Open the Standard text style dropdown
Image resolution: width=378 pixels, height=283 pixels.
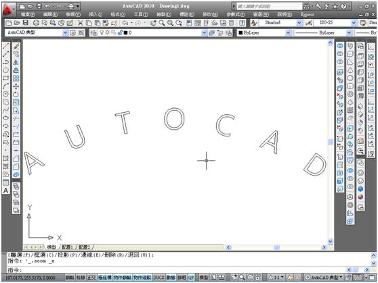[299, 23]
